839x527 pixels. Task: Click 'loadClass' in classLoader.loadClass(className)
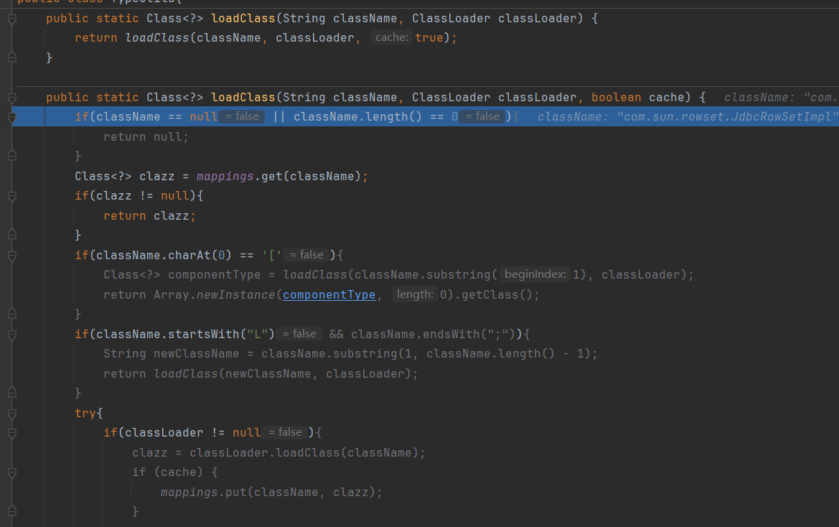pos(308,452)
